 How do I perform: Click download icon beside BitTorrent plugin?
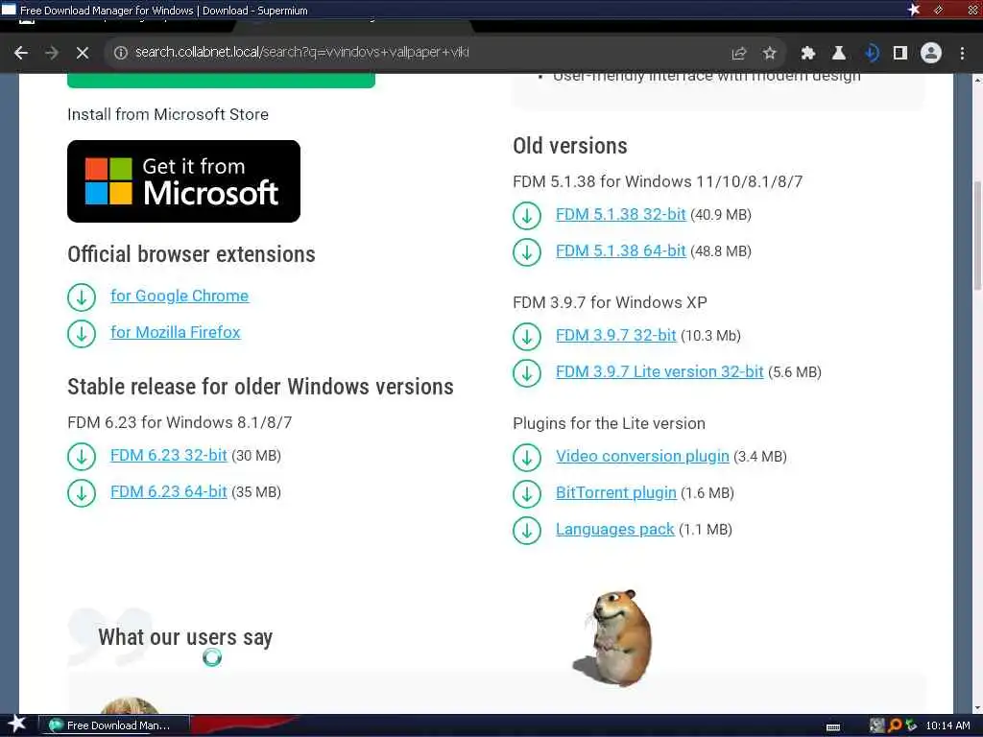point(527,494)
